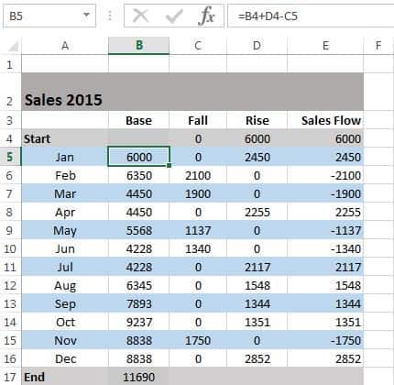Select the Feb Fall value 2100
This screenshot has width=394, height=385.
[x=198, y=175]
